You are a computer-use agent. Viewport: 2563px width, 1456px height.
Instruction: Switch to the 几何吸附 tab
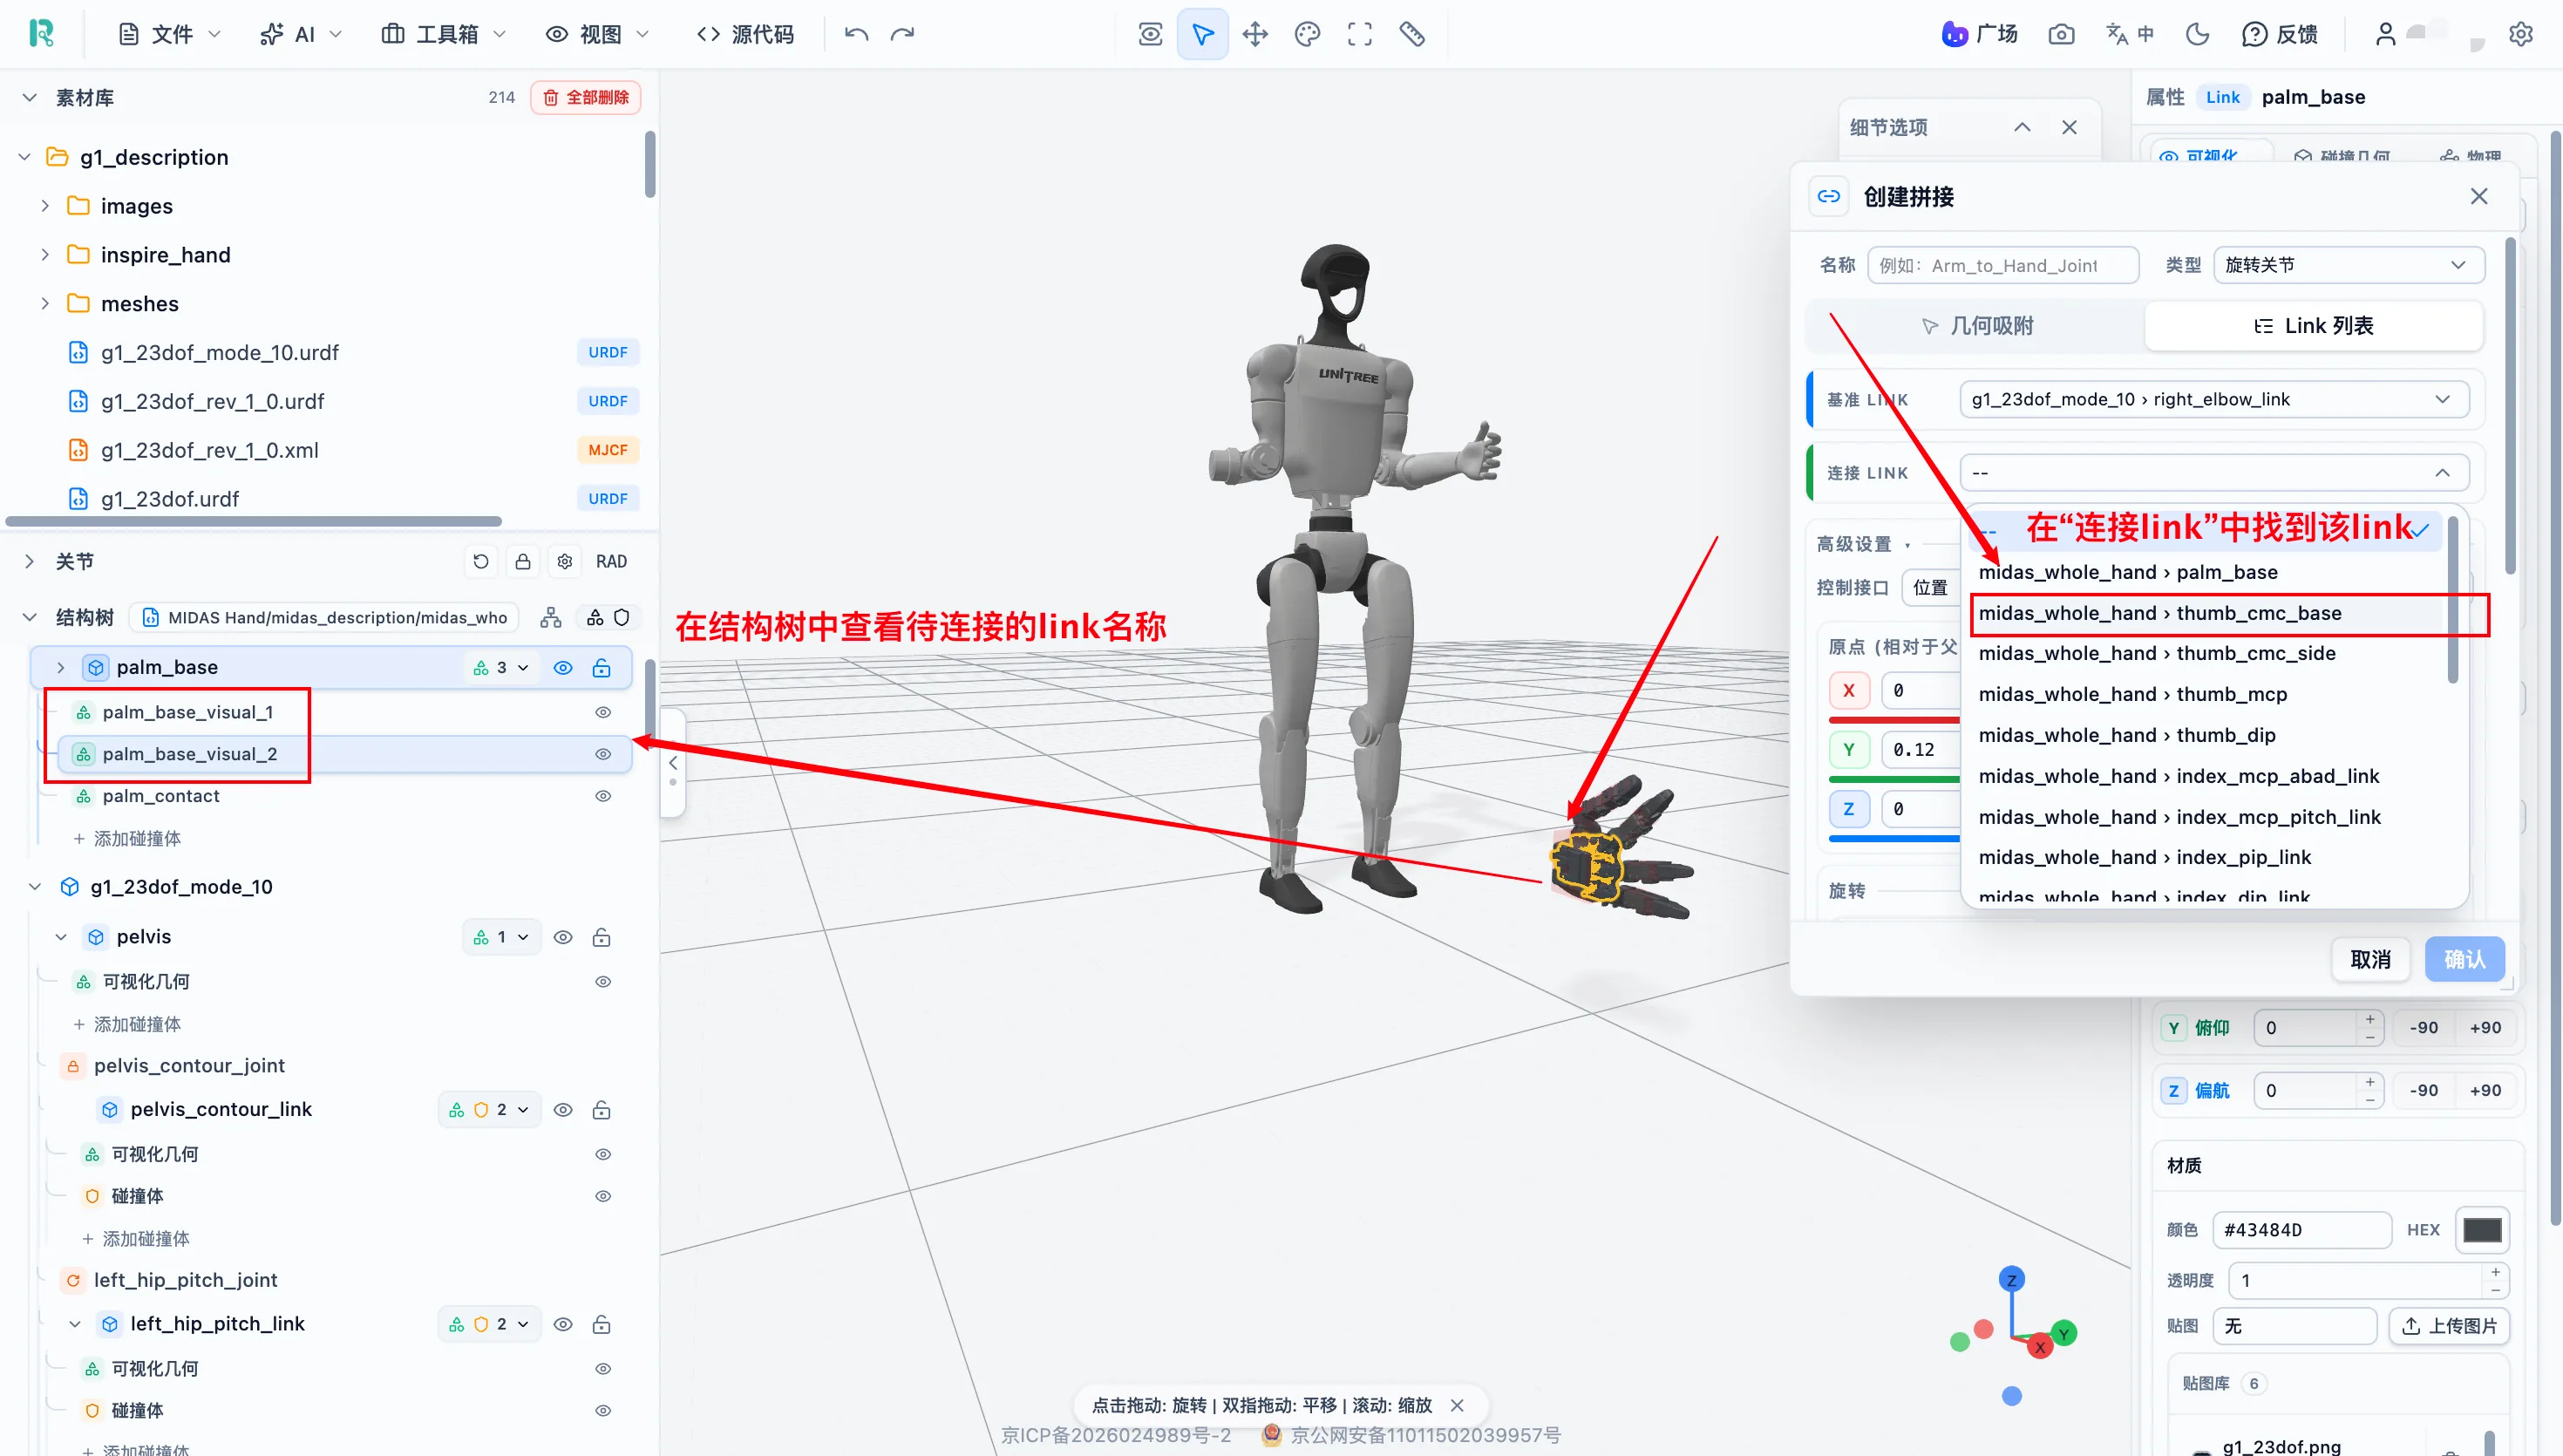click(x=1977, y=325)
